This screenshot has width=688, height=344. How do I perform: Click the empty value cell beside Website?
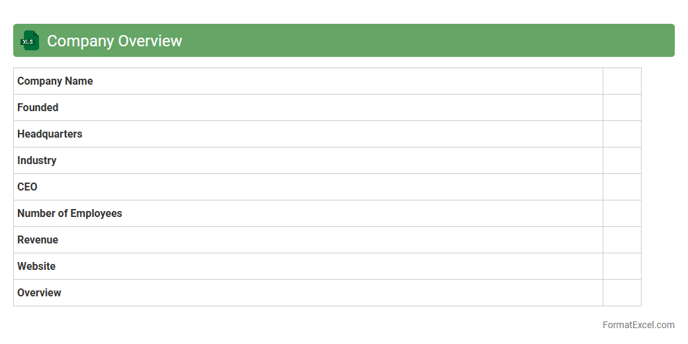click(x=622, y=267)
